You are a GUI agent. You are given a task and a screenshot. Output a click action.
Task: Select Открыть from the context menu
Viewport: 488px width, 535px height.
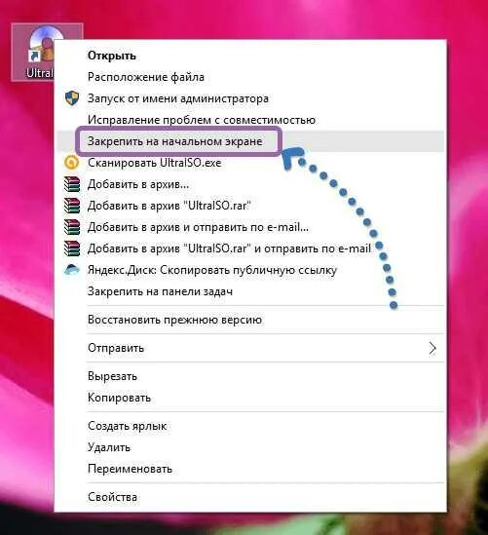pyautogui.click(x=112, y=56)
